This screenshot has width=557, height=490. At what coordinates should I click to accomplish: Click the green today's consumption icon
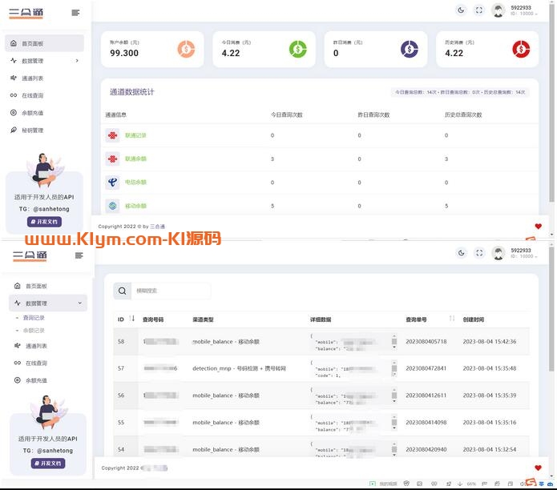coord(297,49)
